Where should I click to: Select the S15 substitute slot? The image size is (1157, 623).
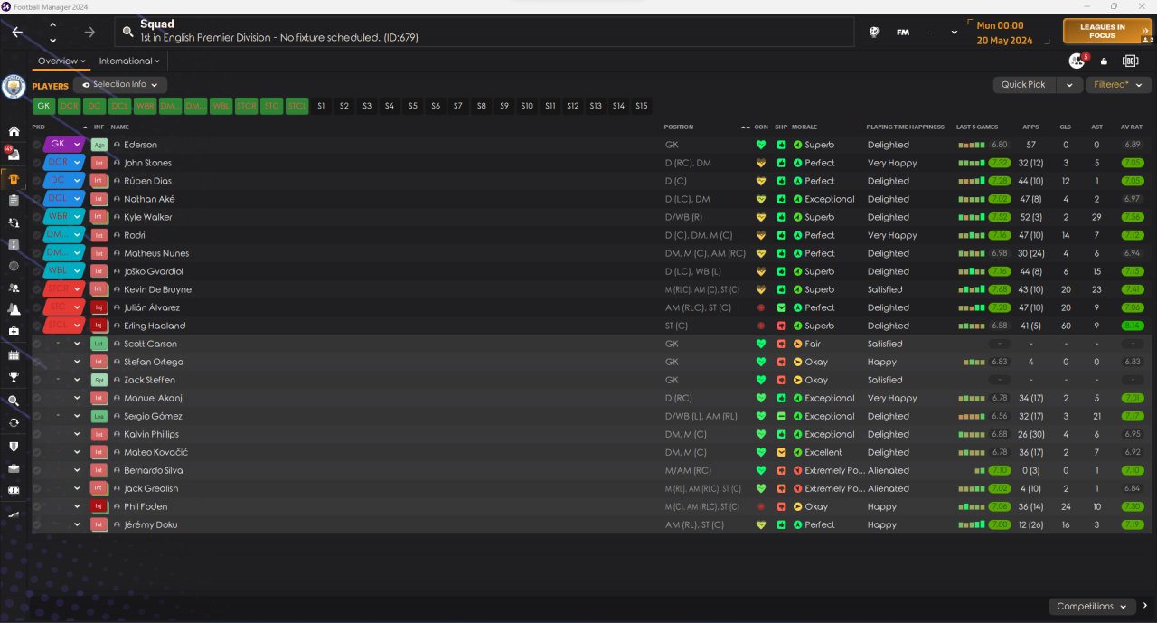(x=641, y=106)
